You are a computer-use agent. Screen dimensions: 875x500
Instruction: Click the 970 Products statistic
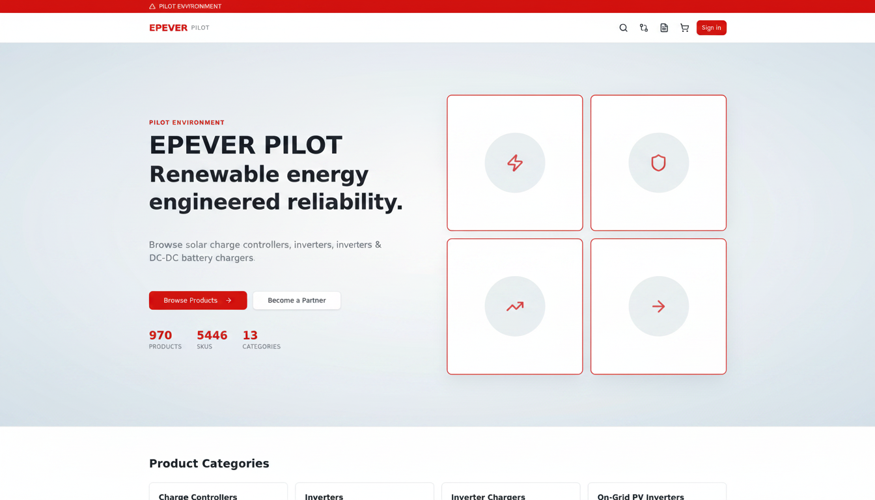click(x=165, y=340)
